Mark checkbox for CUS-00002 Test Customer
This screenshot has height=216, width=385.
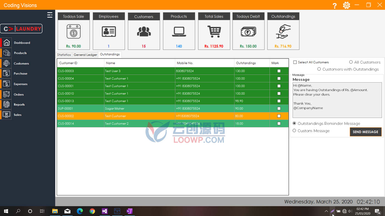pyautogui.click(x=279, y=116)
